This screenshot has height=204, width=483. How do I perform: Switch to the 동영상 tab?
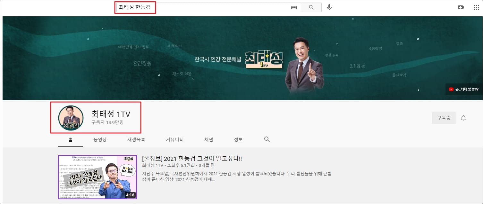click(x=100, y=140)
